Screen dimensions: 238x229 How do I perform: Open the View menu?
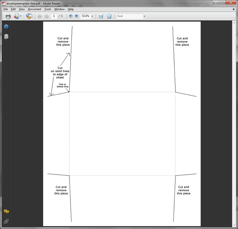[22, 9]
